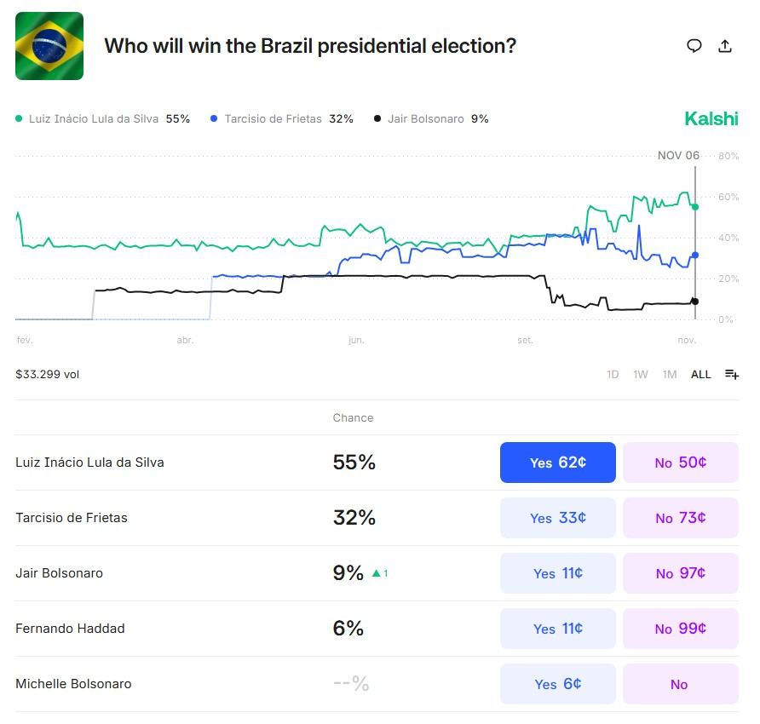Buy Yes 62¢ for Lula

[557, 463]
